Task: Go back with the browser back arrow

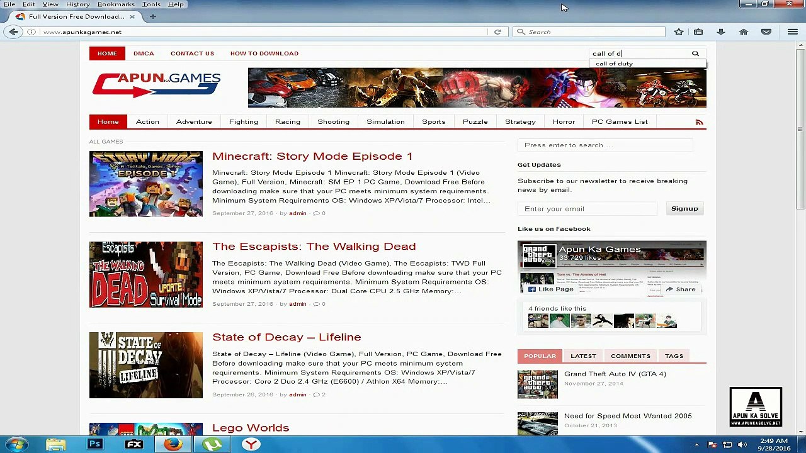Action: (x=13, y=31)
